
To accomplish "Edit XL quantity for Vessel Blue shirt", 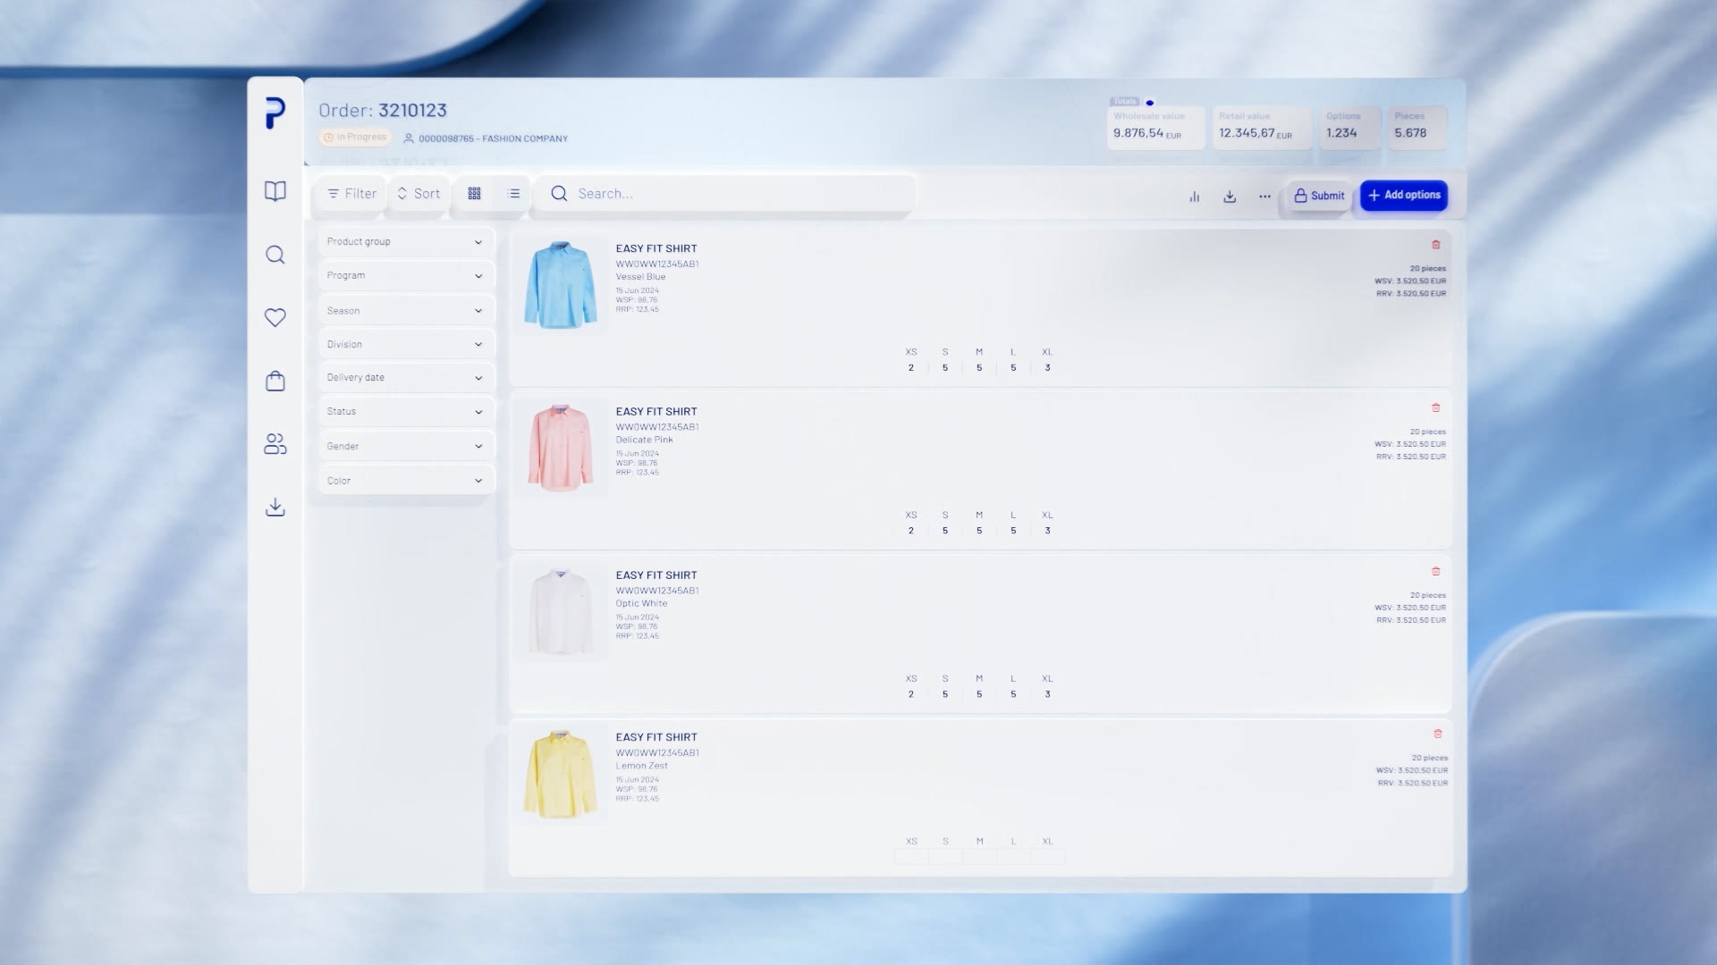I will tap(1047, 368).
